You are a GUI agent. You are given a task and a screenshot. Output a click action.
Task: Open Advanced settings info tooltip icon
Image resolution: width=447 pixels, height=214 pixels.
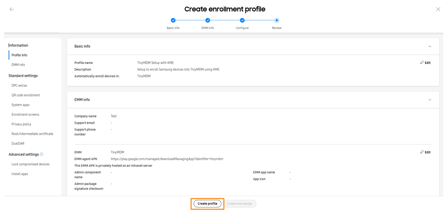tap(42, 154)
